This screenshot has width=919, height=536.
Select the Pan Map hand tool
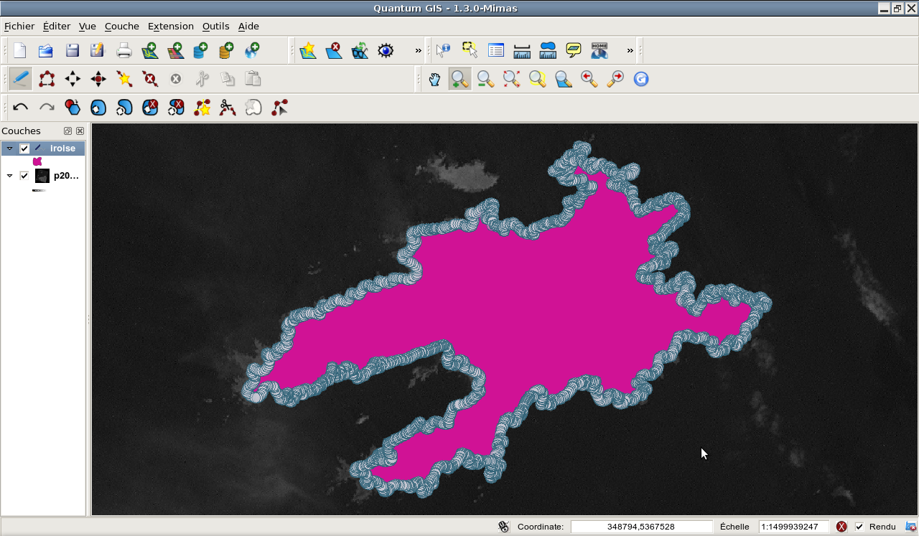[x=434, y=79]
